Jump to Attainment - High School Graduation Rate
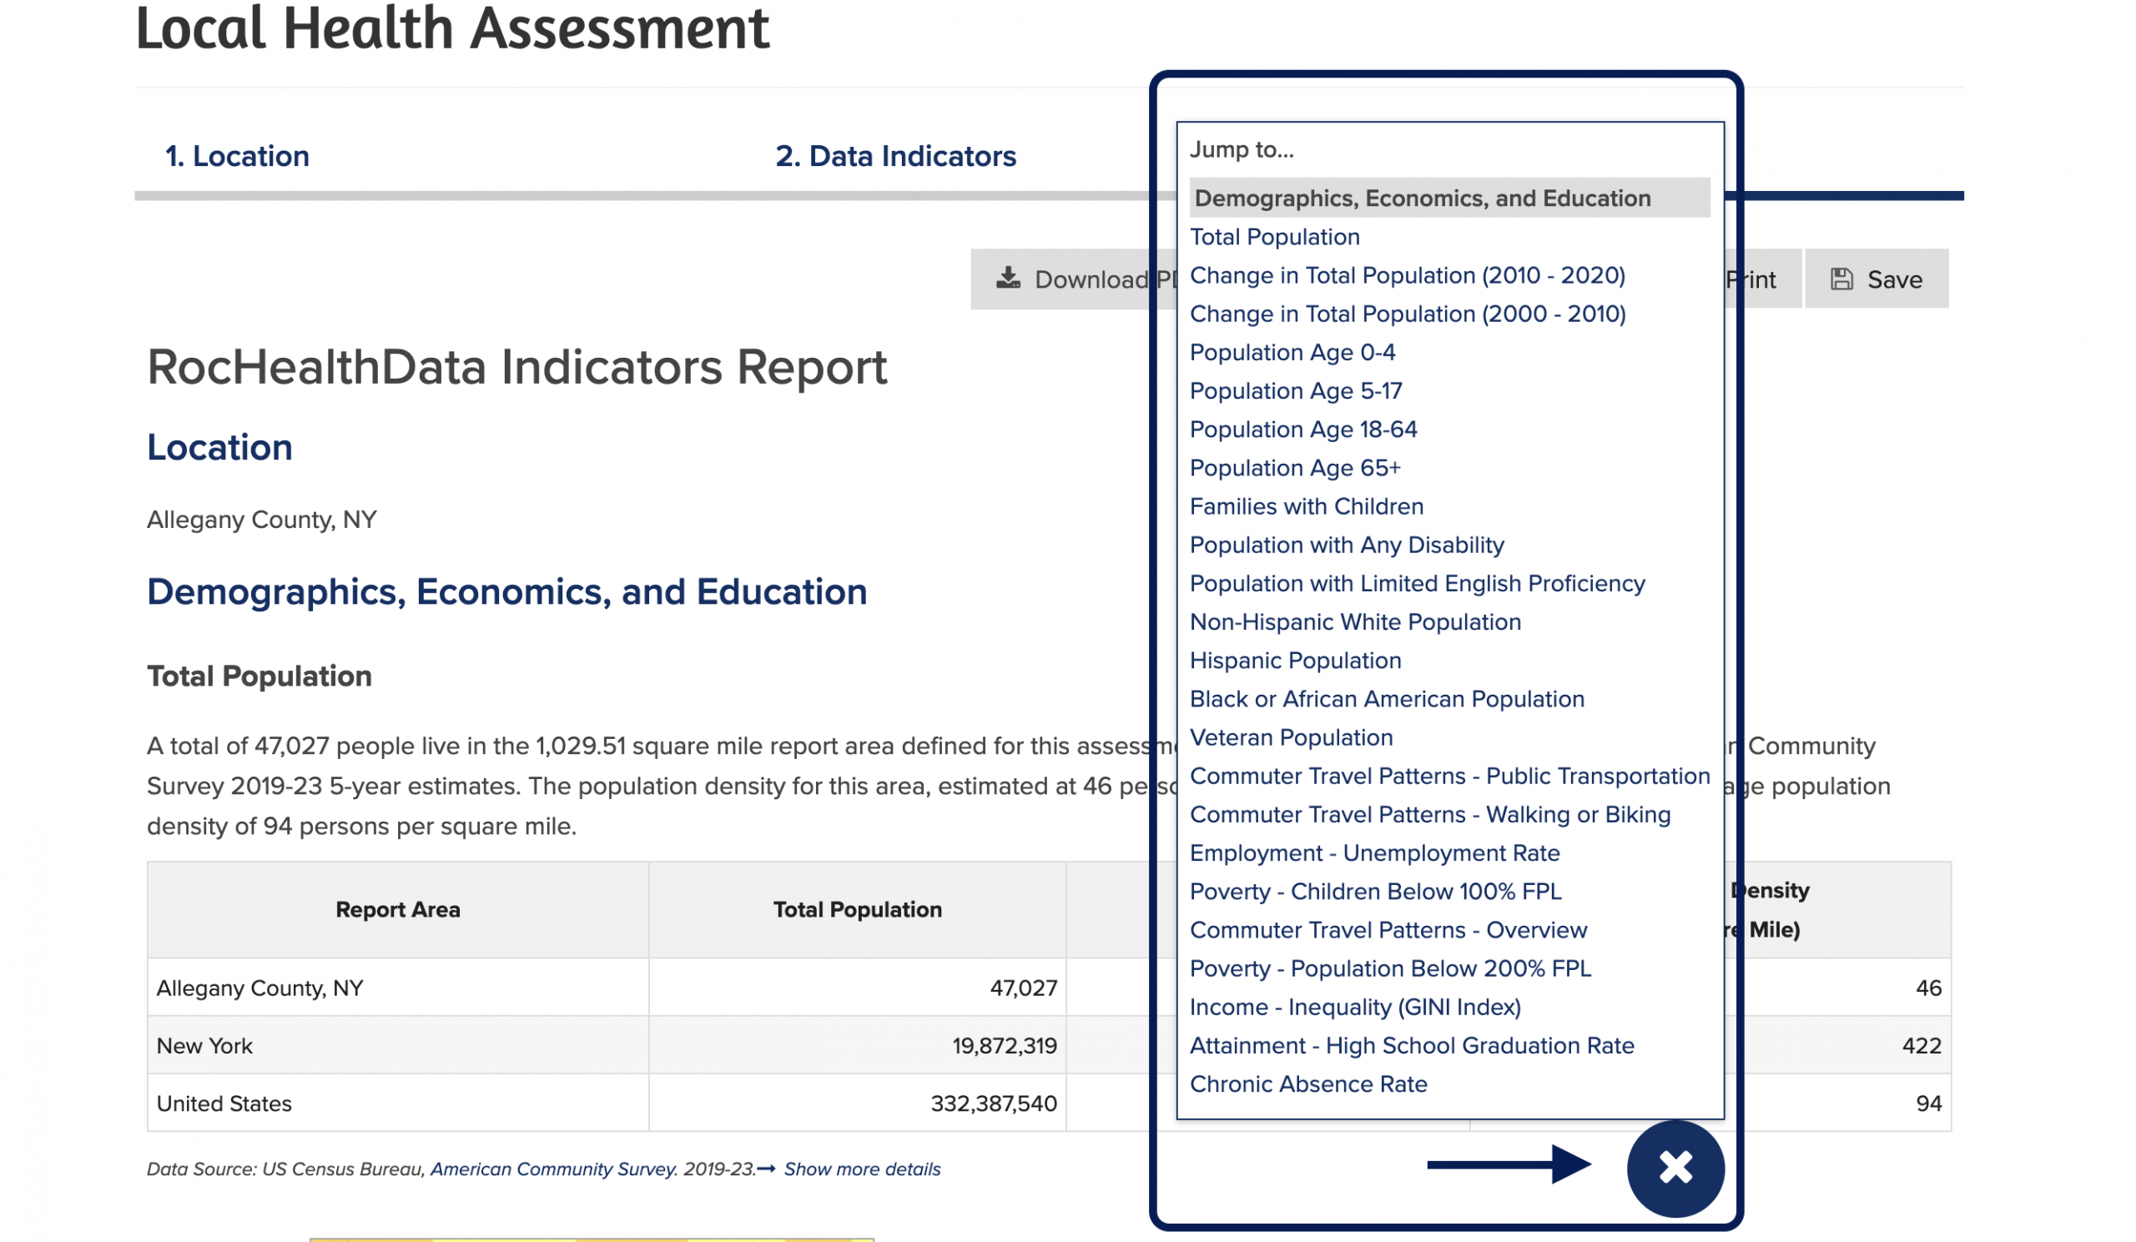This screenshot has width=2136, height=1242. pyautogui.click(x=1411, y=1045)
